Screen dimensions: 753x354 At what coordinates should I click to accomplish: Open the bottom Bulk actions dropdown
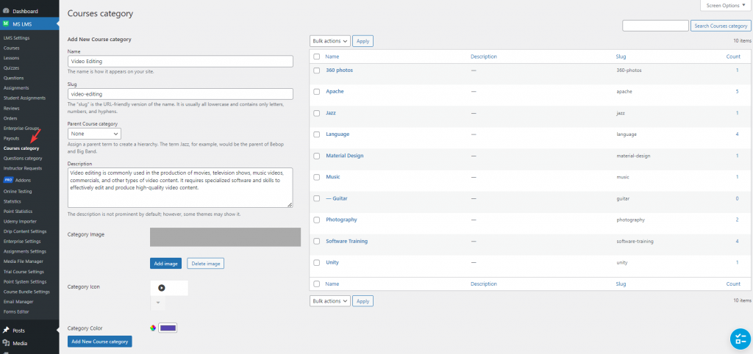click(x=330, y=301)
